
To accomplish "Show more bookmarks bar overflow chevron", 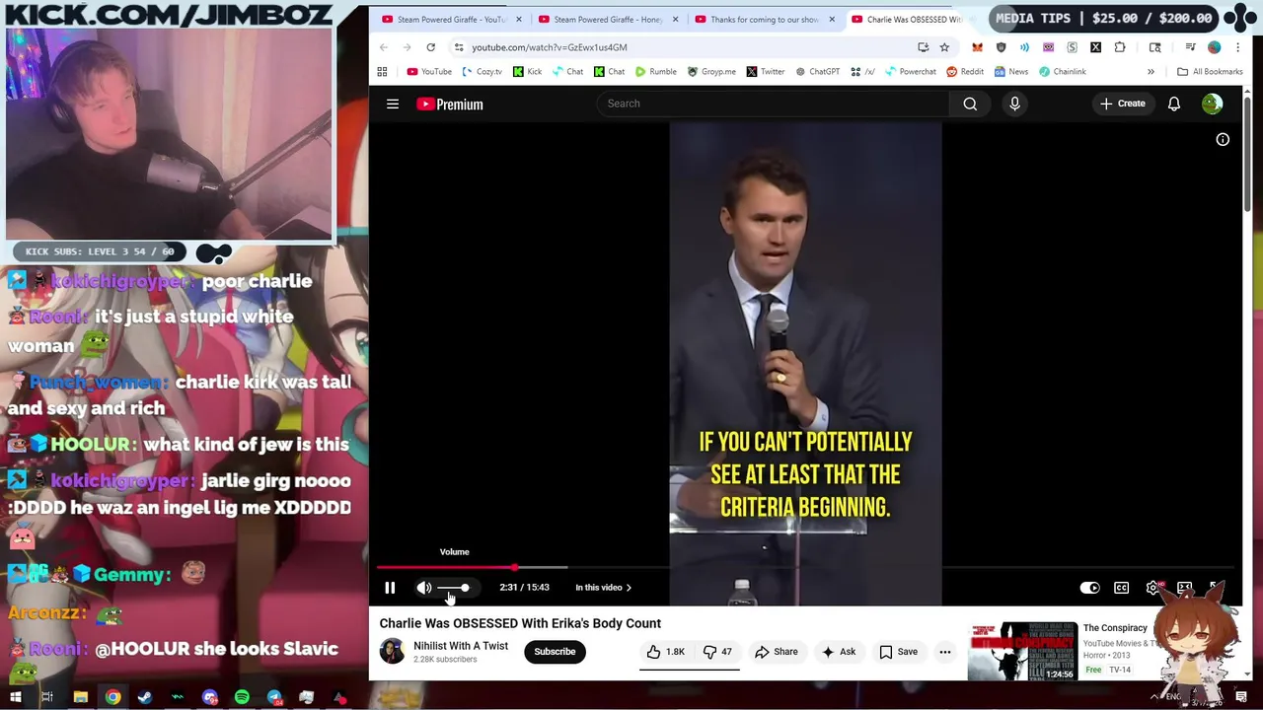I will 1151,72.
